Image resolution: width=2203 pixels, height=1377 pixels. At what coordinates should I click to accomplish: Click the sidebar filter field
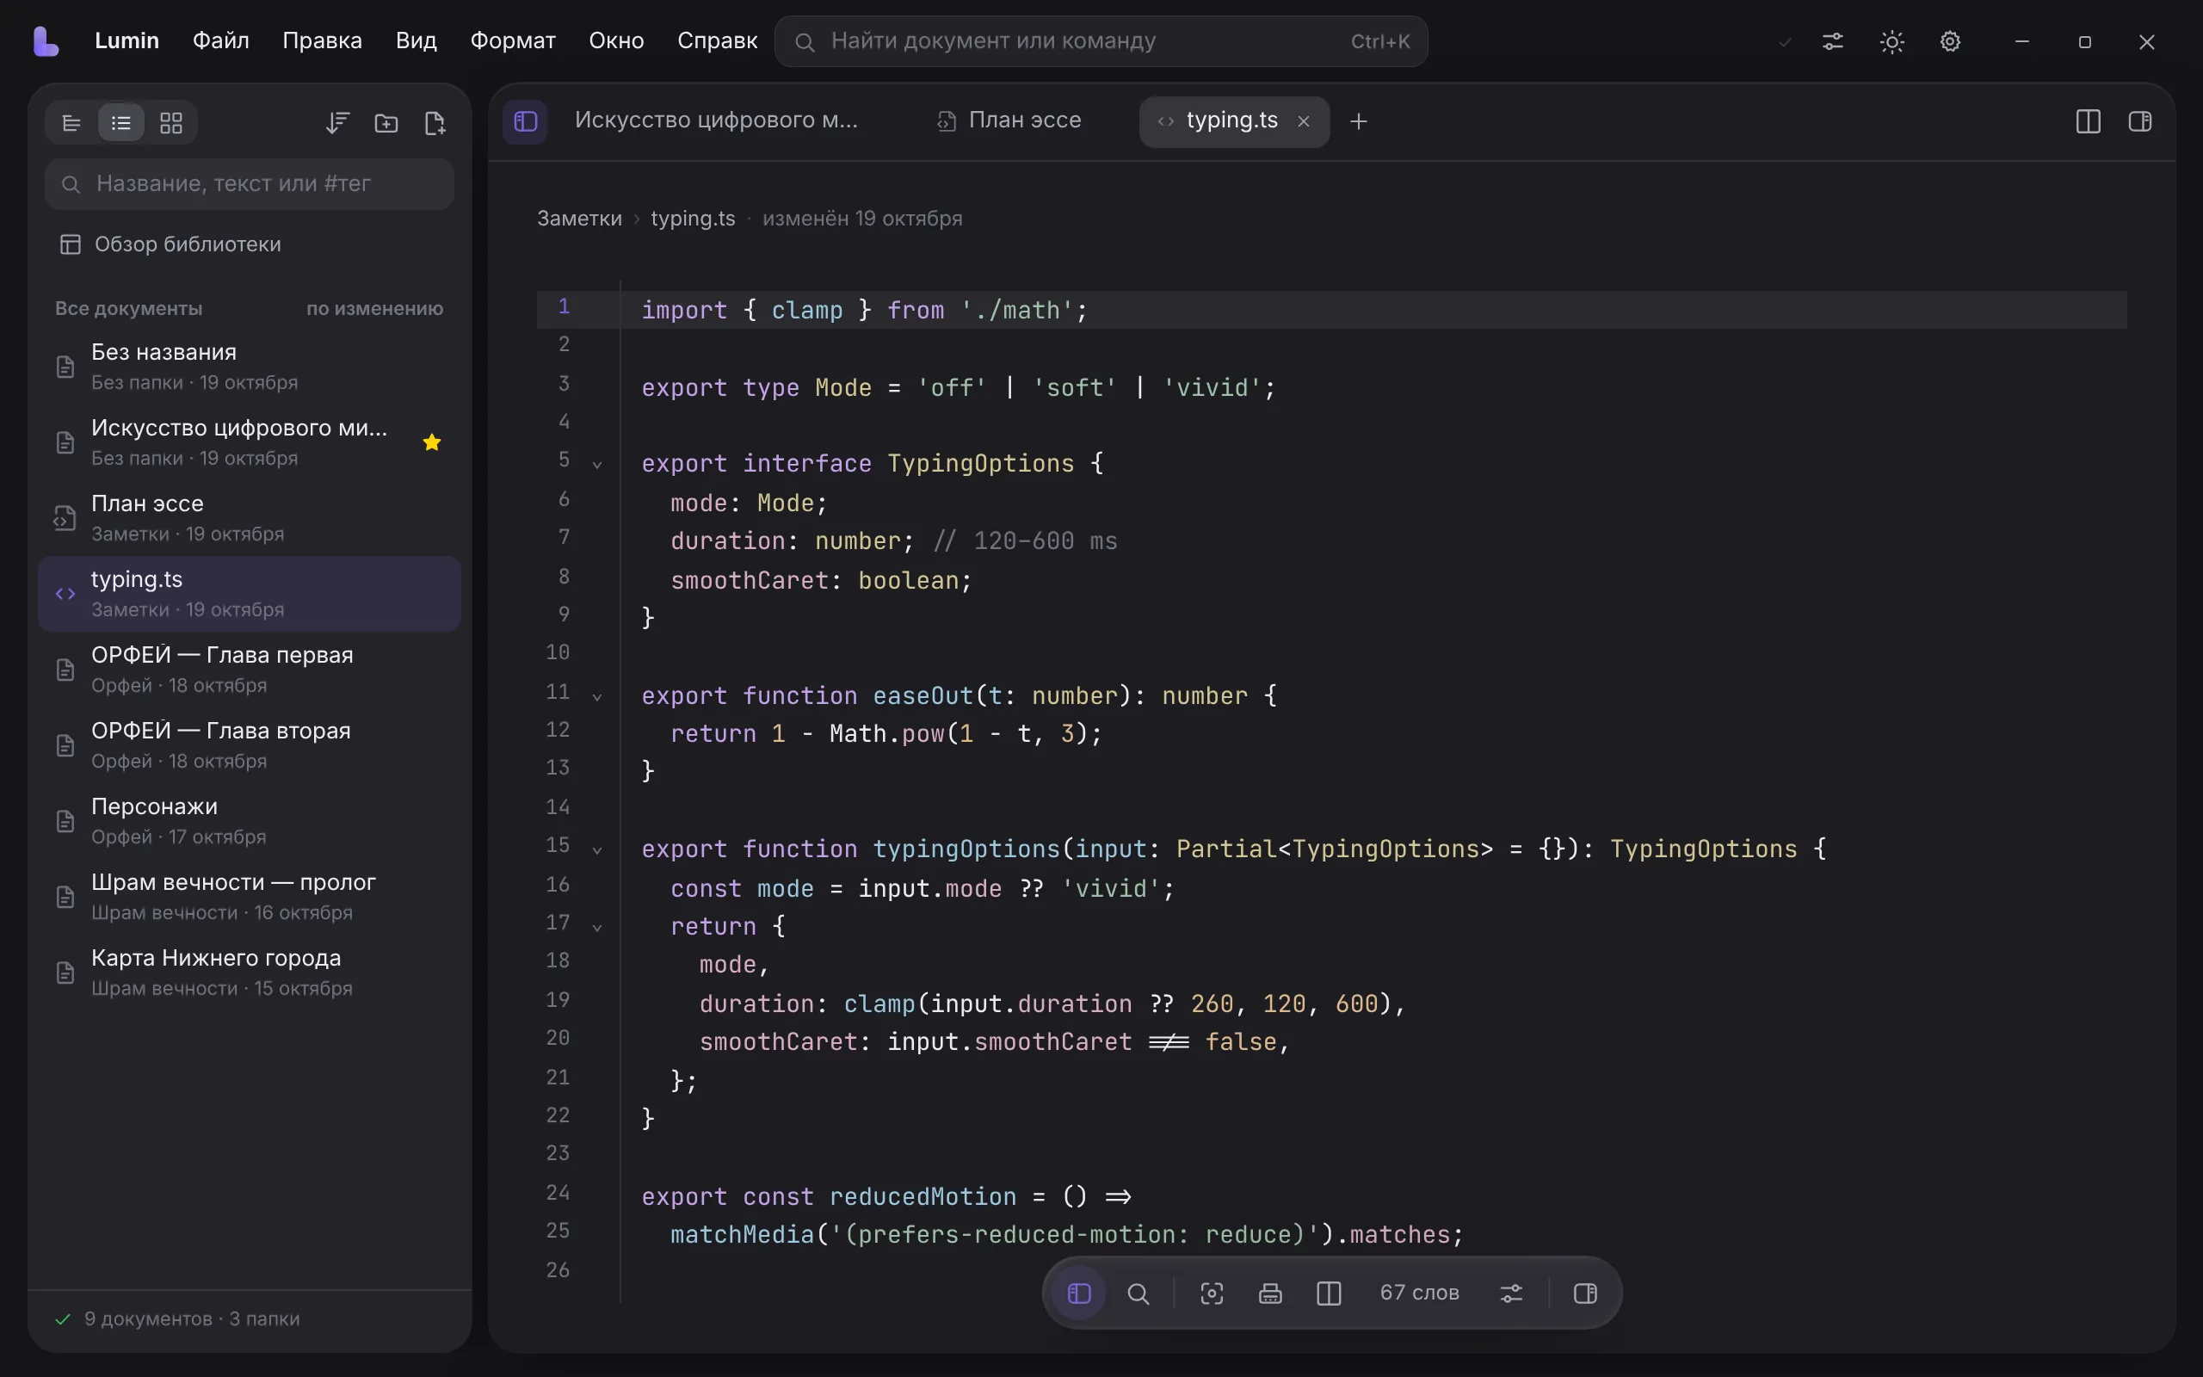click(x=250, y=184)
